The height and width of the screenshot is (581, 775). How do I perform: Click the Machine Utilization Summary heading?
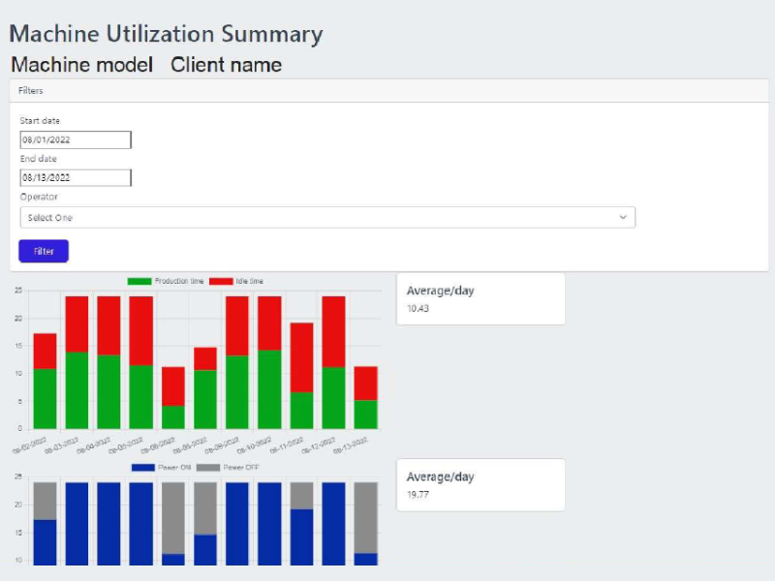(x=166, y=34)
